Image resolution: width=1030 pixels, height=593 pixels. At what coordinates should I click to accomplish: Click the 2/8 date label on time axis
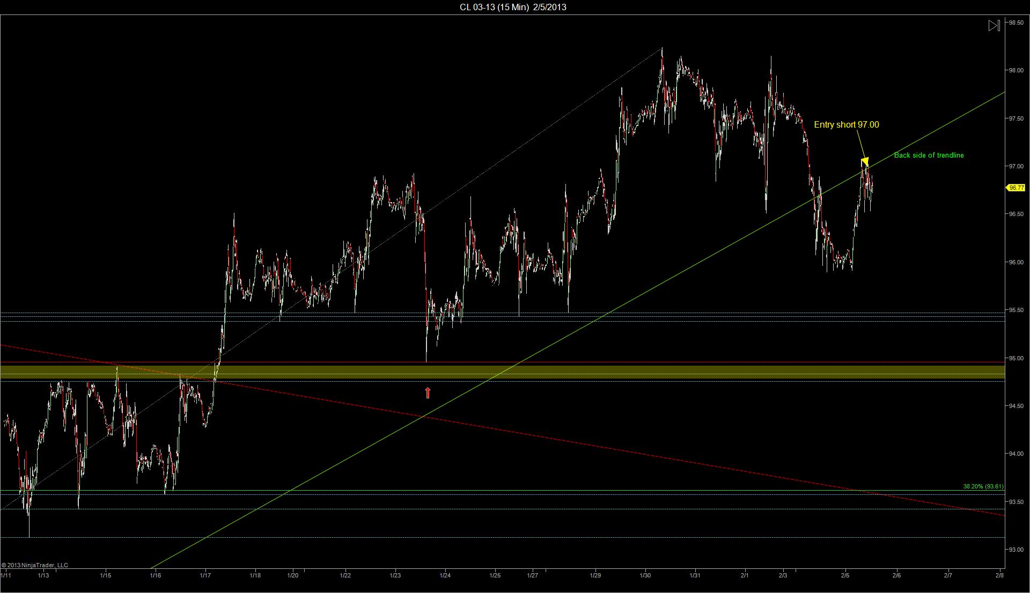pyautogui.click(x=999, y=575)
